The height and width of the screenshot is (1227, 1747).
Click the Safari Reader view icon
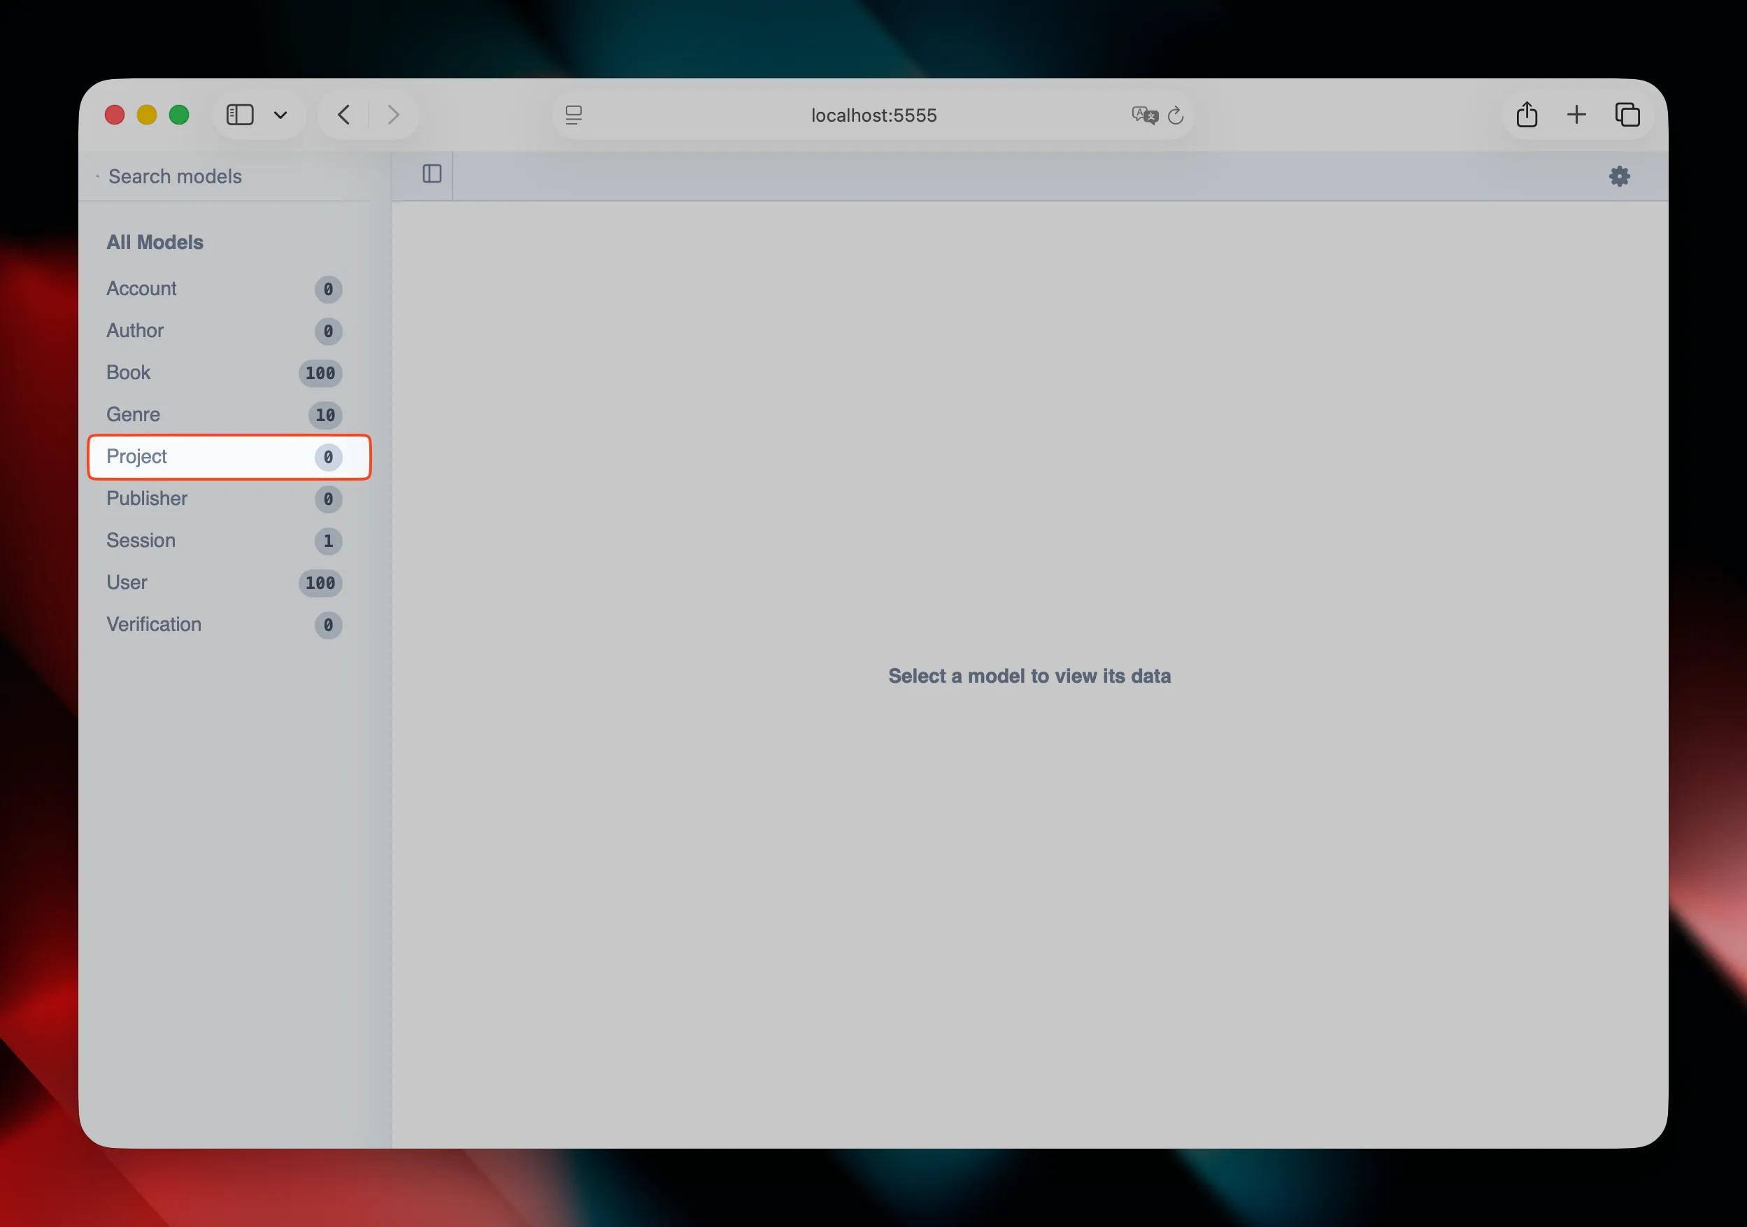click(x=573, y=115)
